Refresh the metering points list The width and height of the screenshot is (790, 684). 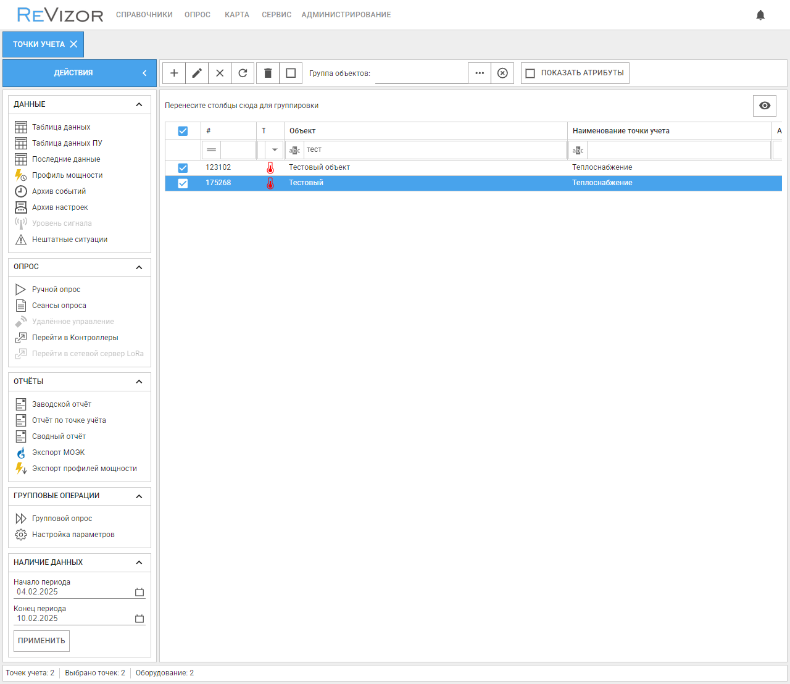243,73
